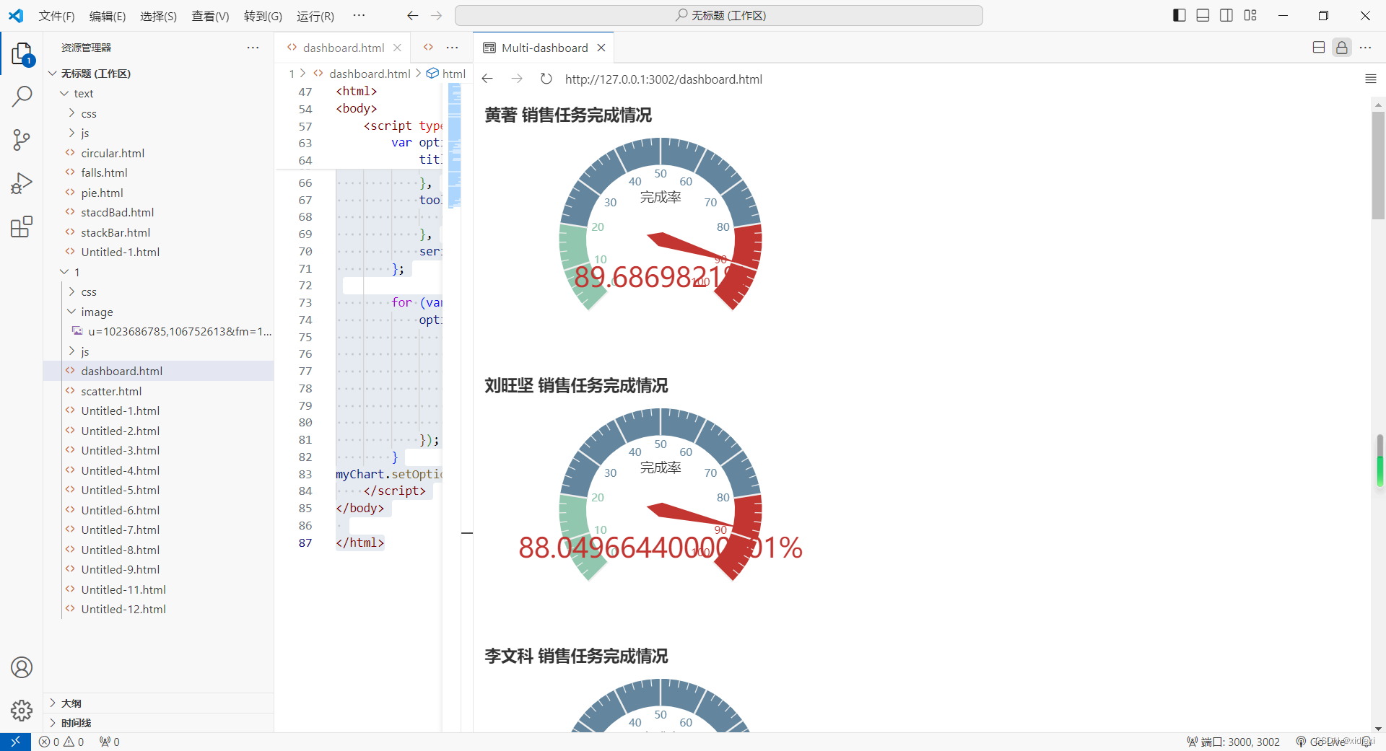
Task: Open the 选择(S) menu
Action: click(158, 16)
